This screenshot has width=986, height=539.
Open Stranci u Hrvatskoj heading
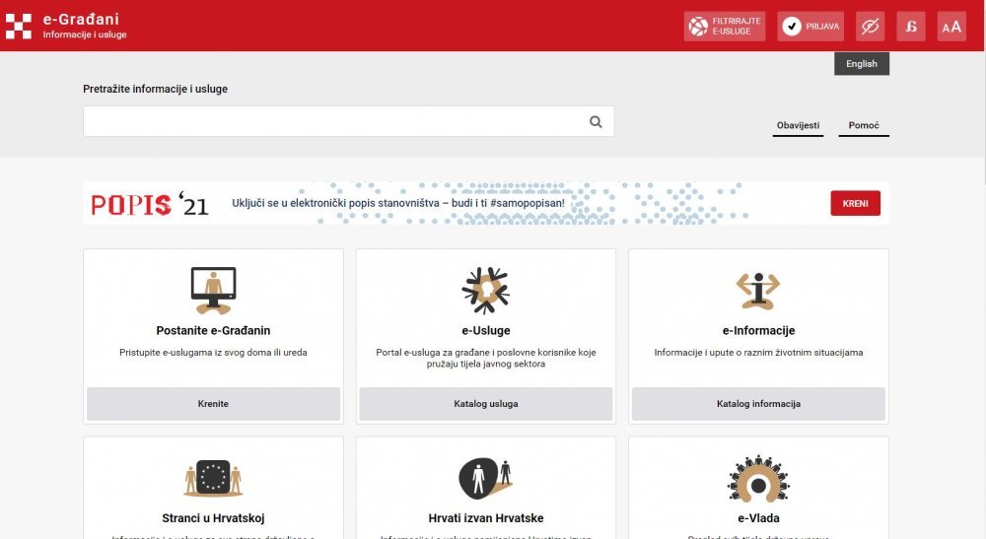coord(213,518)
